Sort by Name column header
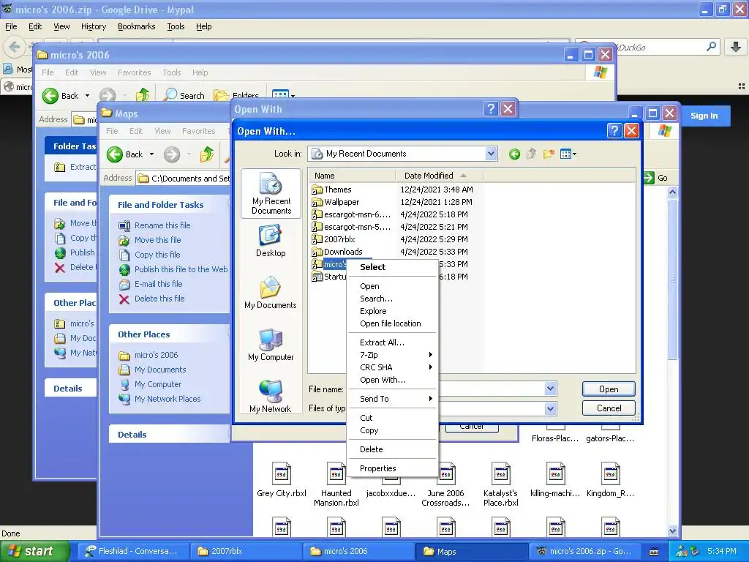 pos(352,176)
